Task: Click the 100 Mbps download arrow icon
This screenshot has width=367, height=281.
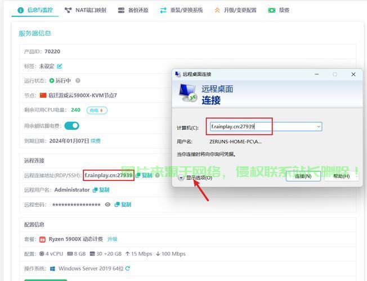Action: click(158, 253)
